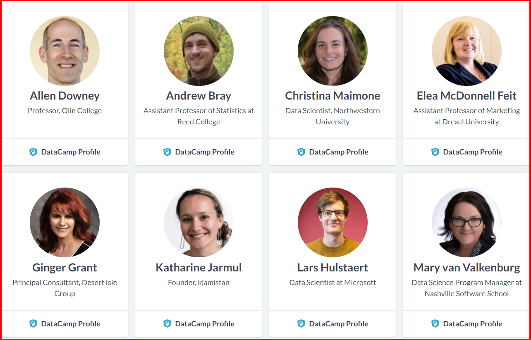The image size is (531, 340).
Task: Click DataCamp shield icon under Elea McDonnell Feit
Action: point(435,152)
